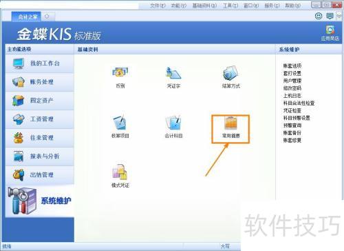Screen dimensions: 344x251
Task: Maximize the KIS window
Action: point(327,5)
